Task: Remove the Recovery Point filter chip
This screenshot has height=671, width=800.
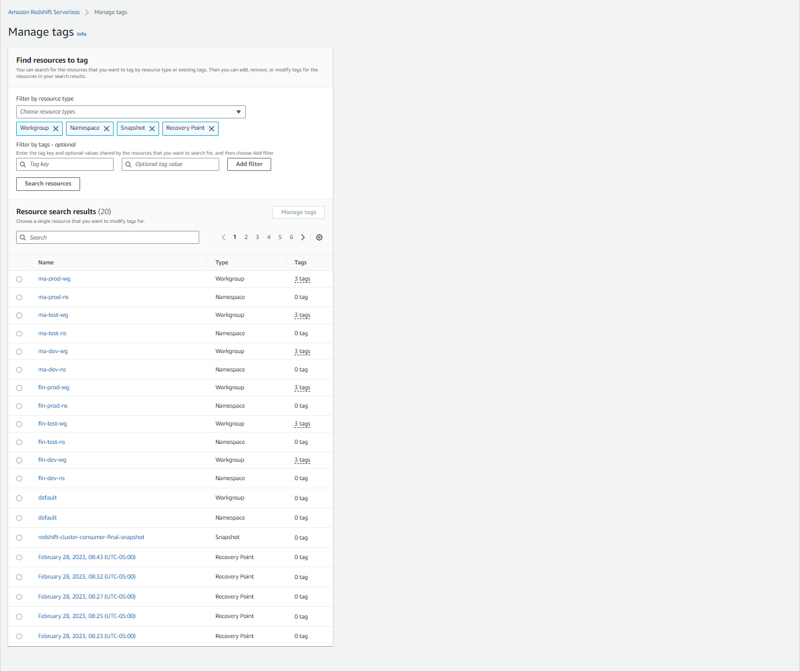Action: click(211, 128)
